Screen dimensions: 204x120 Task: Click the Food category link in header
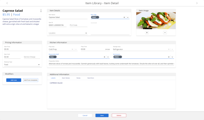16,15
